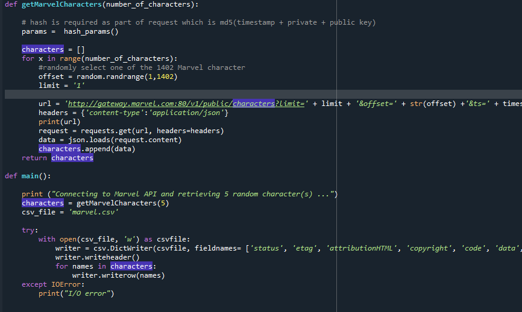The image size is (522, 312).
Task: Click getMarvelCharacters(5) call in main
Action: (x=123, y=203)
